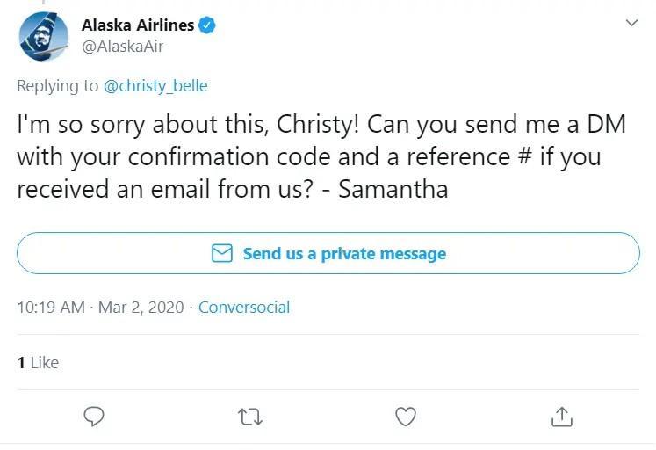Click the Samantha signature in the tweet
The image size is (656, 450).
pos(393,189)
